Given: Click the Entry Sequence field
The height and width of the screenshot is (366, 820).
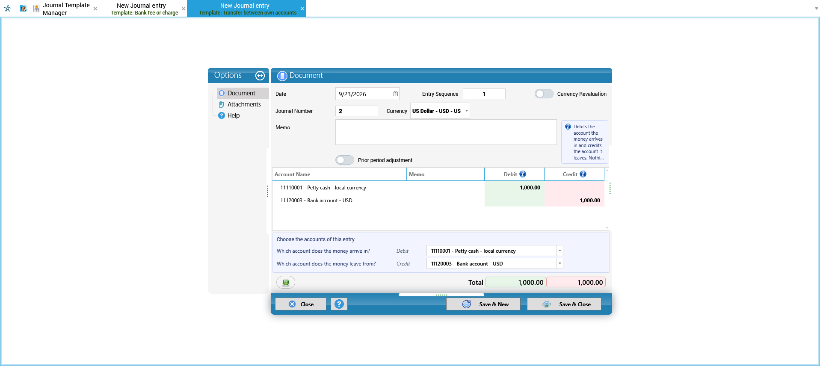Looking at the screenshot, I should click(484, 94).
